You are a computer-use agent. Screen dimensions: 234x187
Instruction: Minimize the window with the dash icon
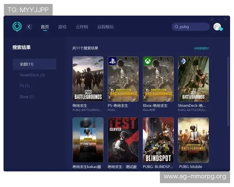tap(219, 19)
